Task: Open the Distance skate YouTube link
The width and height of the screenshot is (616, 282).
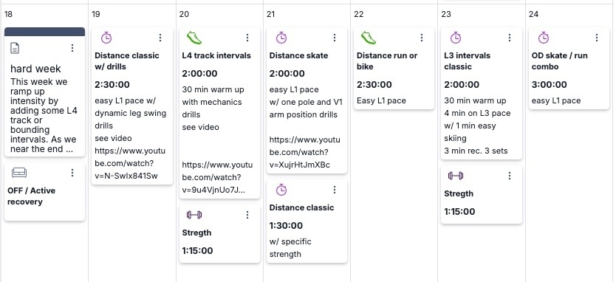Action: click(305, 152)
